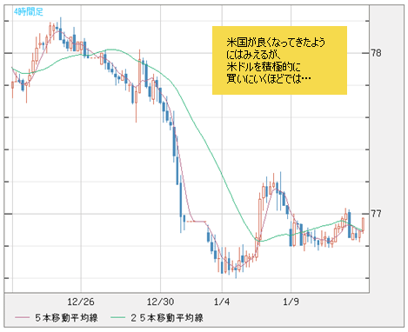Screen dimensions: 408x332
Task: Click the 77 price axis label
Action: click(x=376, y=214)
